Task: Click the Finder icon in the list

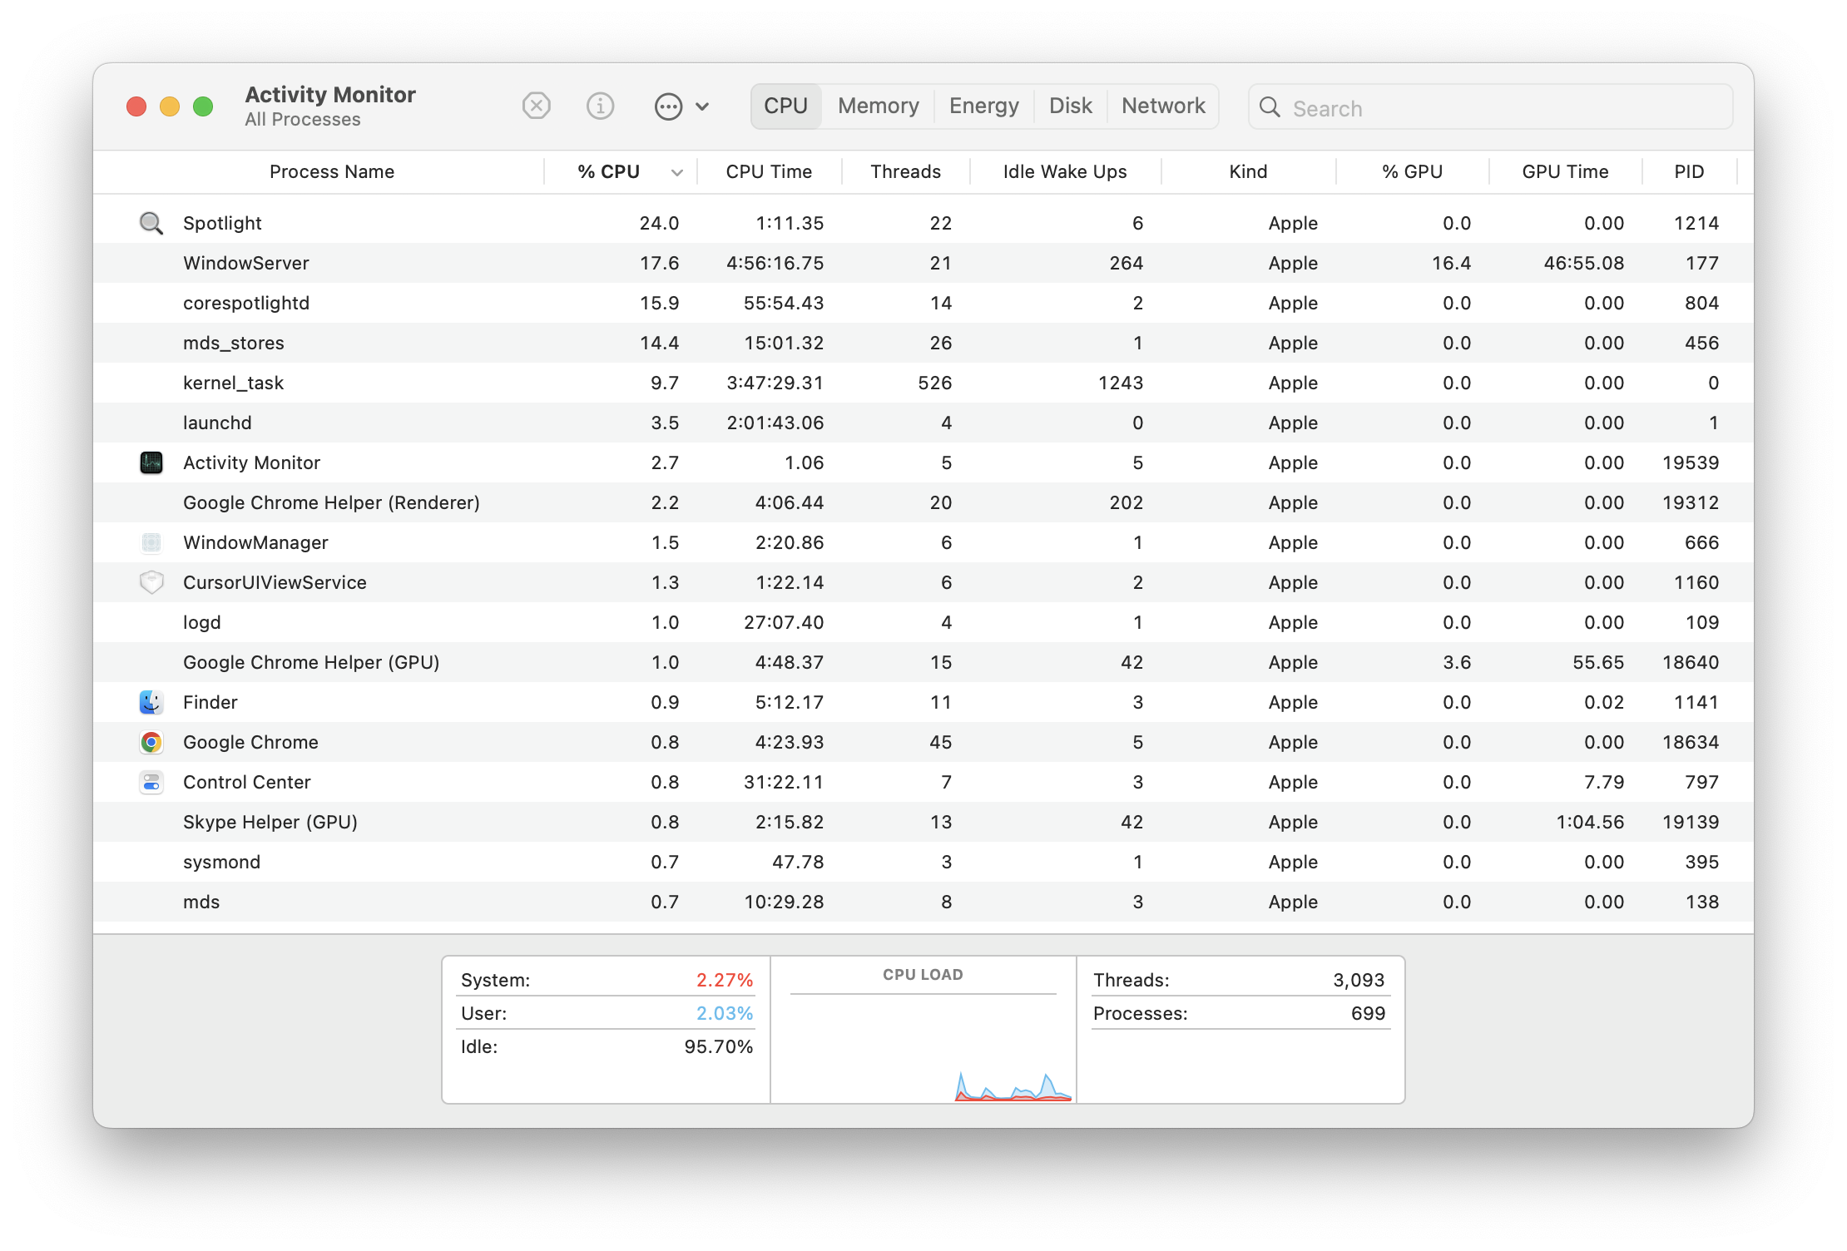Action: [151, 702]
